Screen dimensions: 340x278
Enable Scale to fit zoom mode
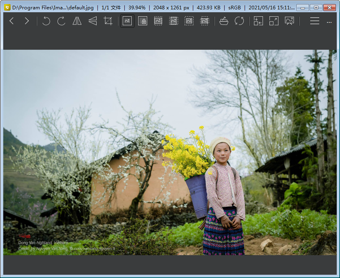[189, 21]
